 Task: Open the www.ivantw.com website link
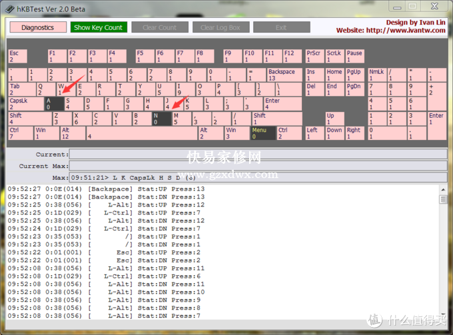coord(406,31)
